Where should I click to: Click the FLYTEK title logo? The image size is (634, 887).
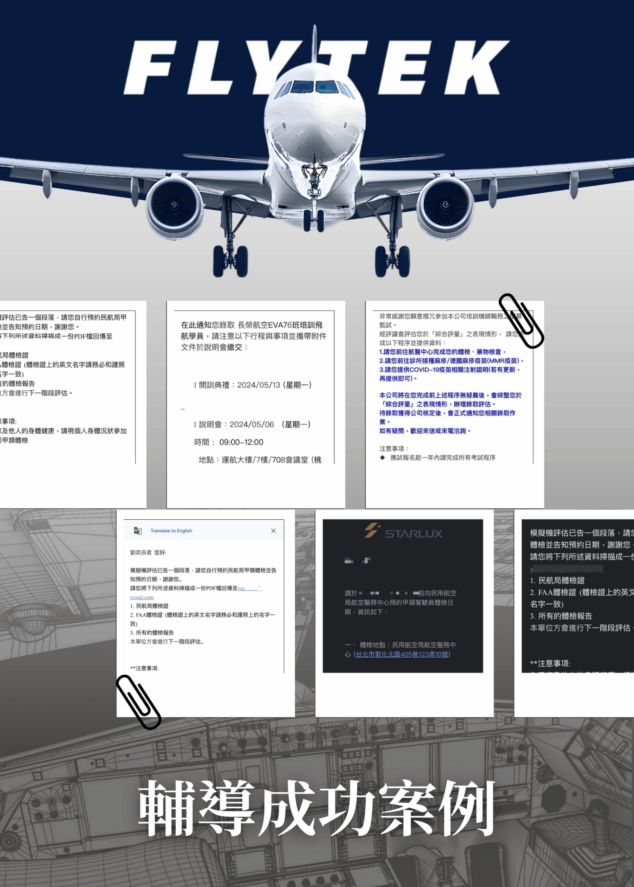pos(316,68)
